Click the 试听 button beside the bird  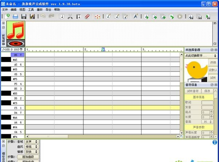pos(213,78)
